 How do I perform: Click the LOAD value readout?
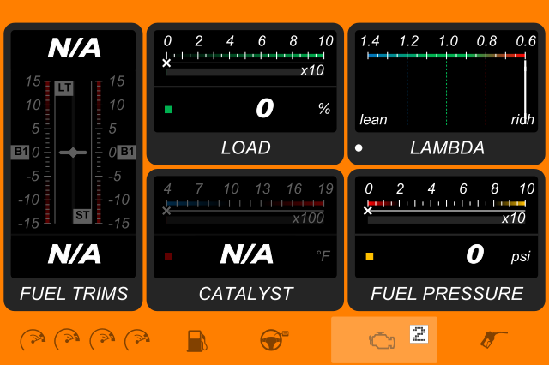264,108
